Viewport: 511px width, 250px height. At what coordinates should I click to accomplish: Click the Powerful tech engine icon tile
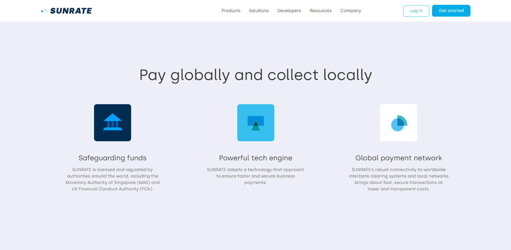point(256,123)
